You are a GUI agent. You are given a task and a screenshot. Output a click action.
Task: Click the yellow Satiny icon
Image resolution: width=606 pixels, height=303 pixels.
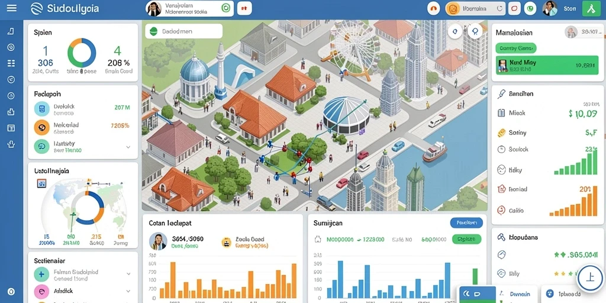point(501,133)
